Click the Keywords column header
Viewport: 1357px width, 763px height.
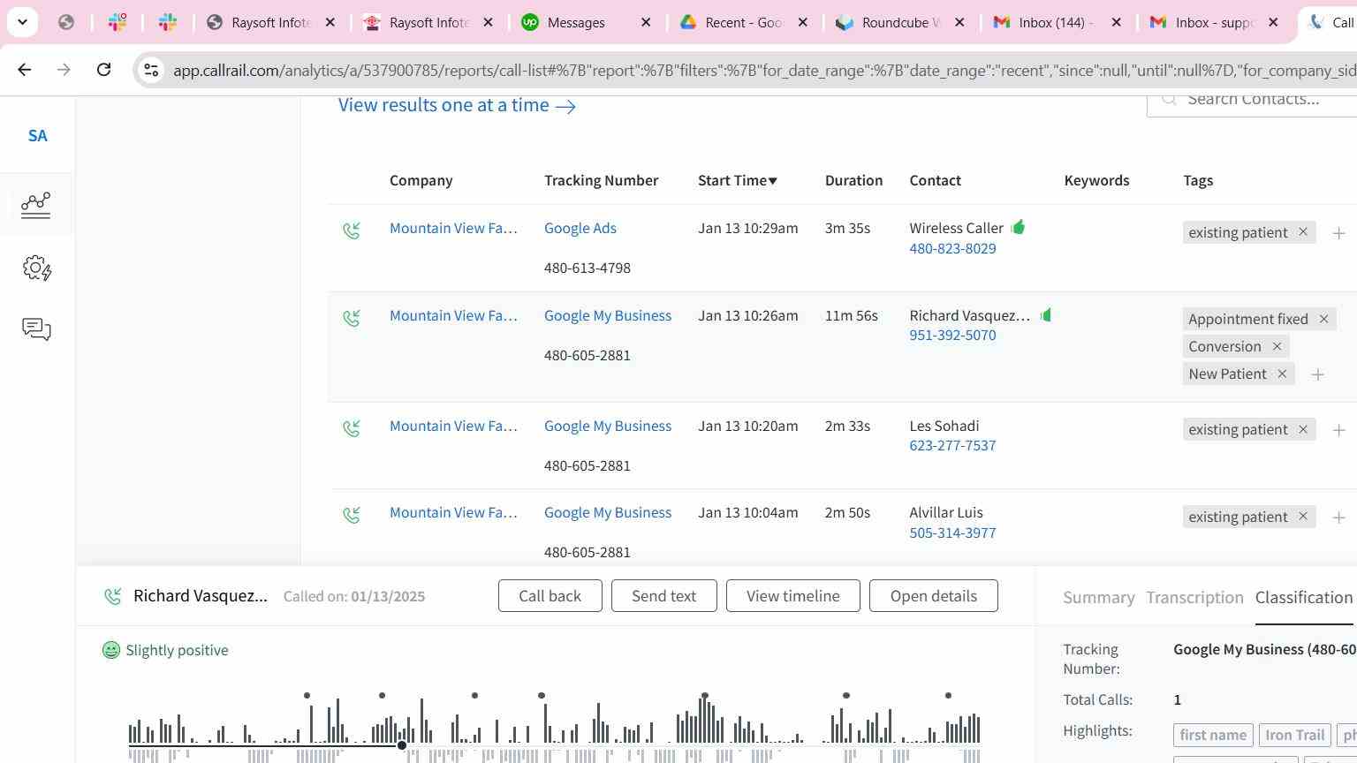click(x=1096, y=180)
